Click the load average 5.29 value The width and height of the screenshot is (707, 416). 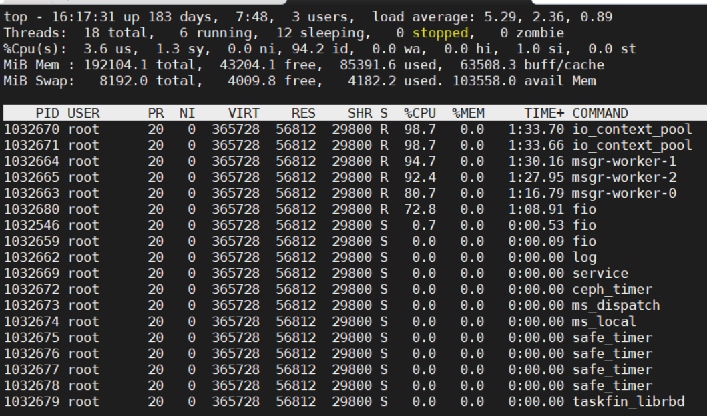click(500, 17)
